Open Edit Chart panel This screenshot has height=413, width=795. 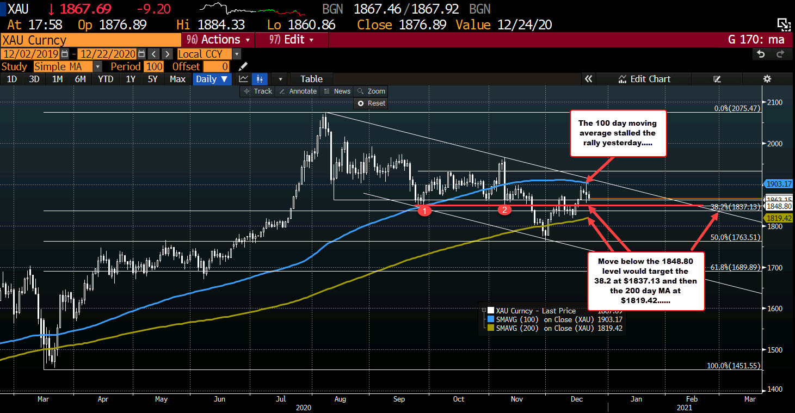pos(644,79)
